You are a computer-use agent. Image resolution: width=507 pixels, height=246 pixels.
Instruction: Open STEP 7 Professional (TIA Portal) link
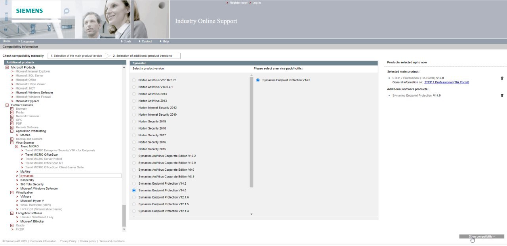tap(446, 82)
